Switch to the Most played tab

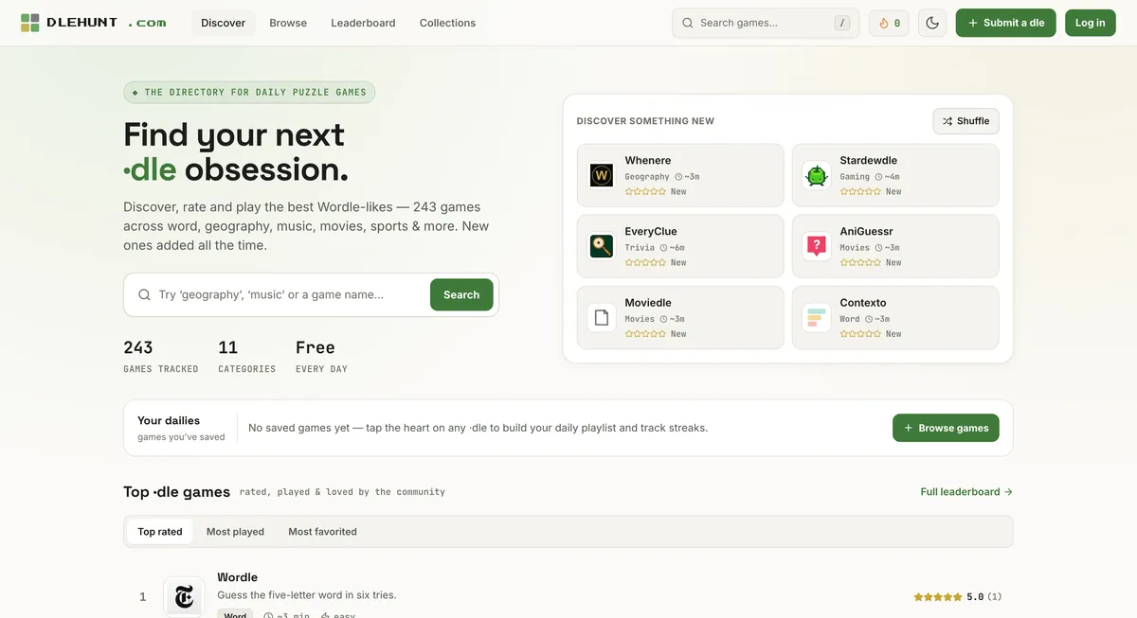235,531
